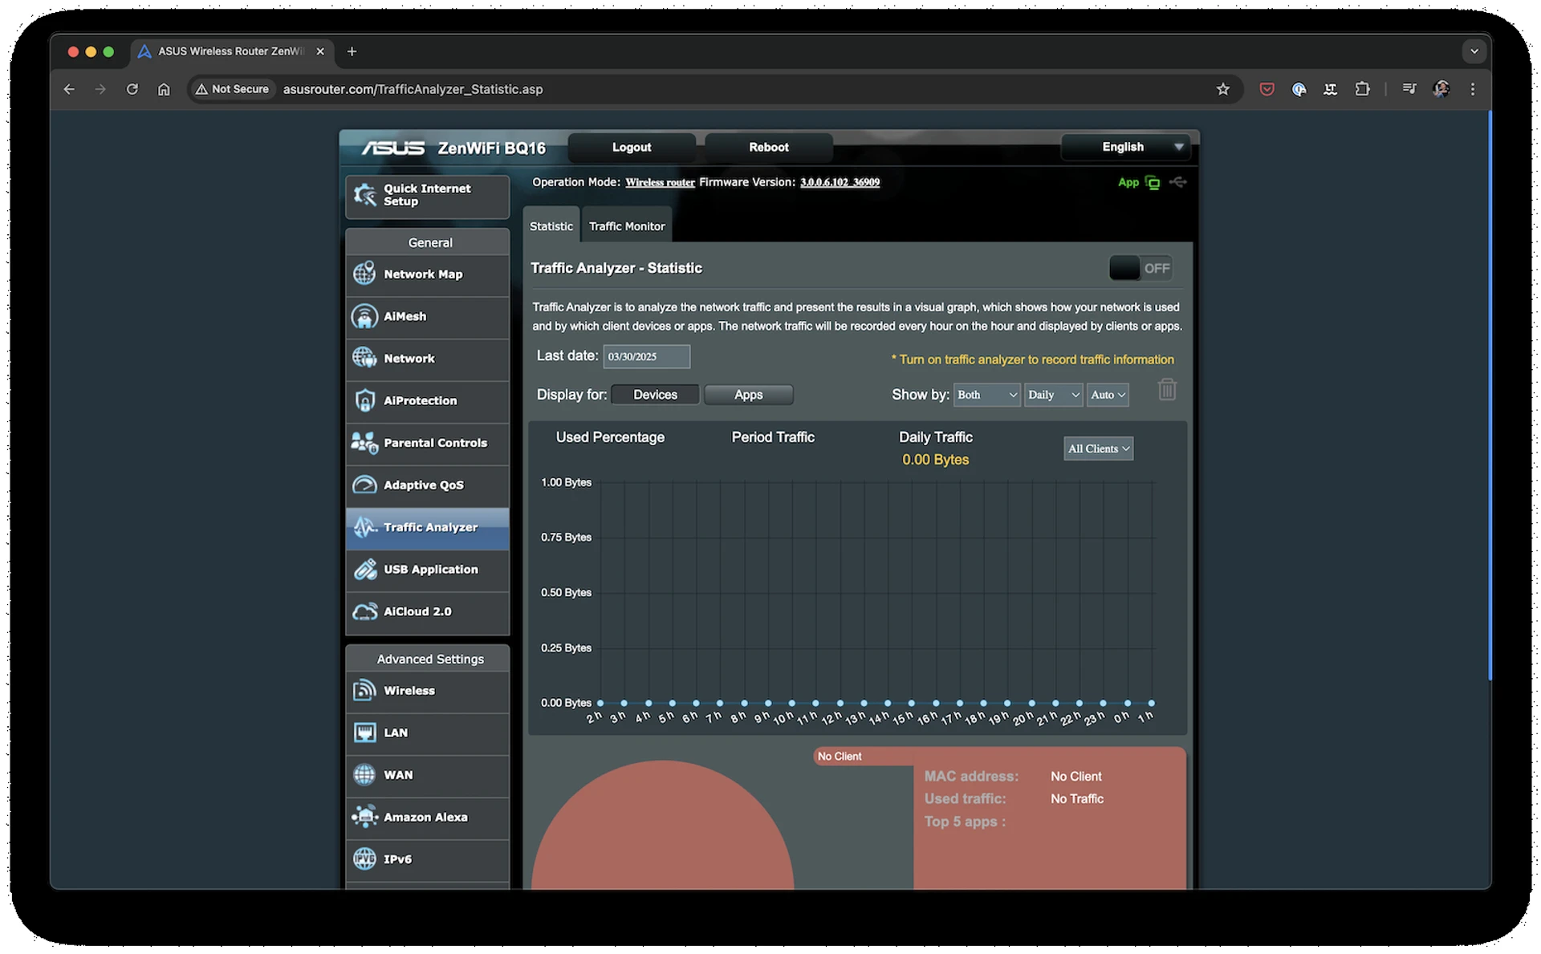The width and height of the screenshot is (1541, 954).
Task: Open the browser profile avatar
Action: click(1441, 89)
